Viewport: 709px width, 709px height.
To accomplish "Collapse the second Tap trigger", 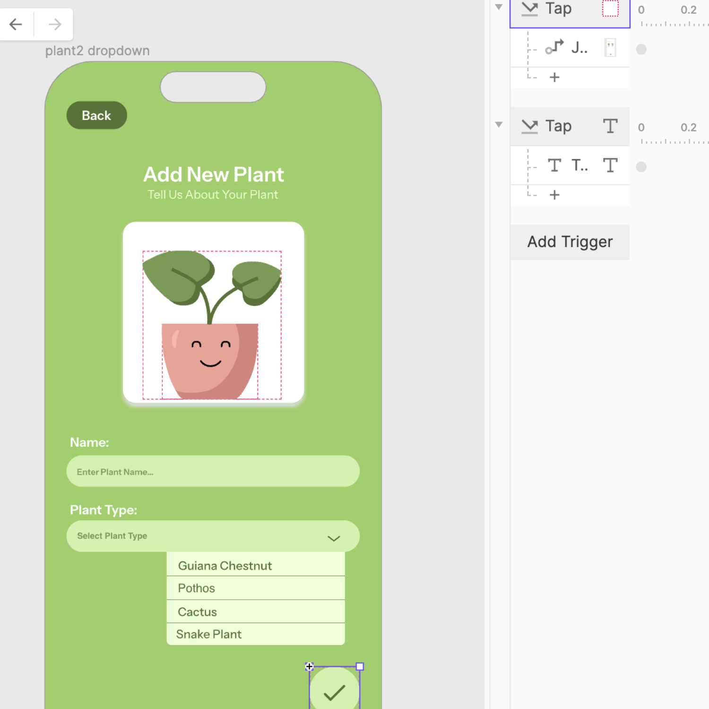I will point(499,124).
